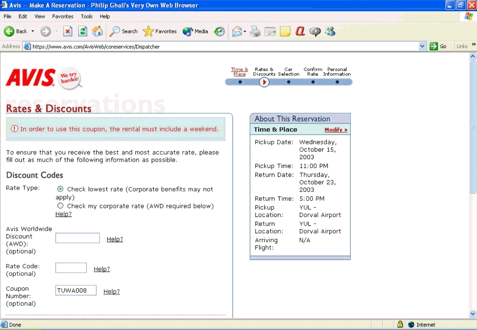Click the page icon beside the URL
Screen dimensions: 477x330
27,47
